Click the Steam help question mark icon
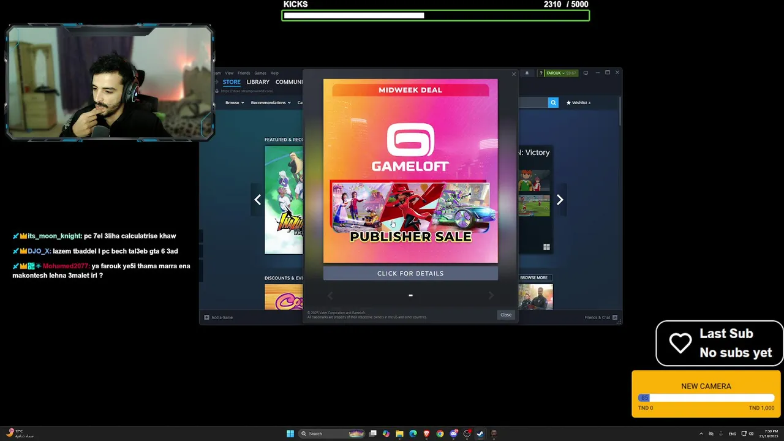 coord(541,73)
